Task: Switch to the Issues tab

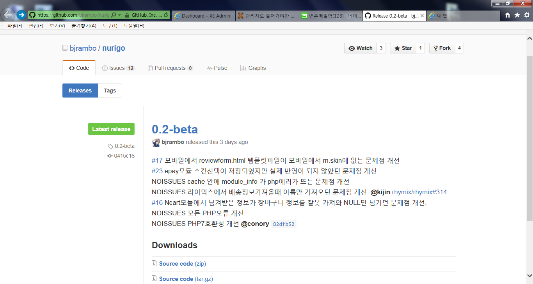Action: tap(117, 68)
